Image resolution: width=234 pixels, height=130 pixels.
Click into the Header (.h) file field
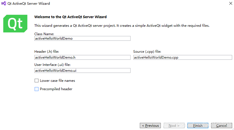point(82,57)
